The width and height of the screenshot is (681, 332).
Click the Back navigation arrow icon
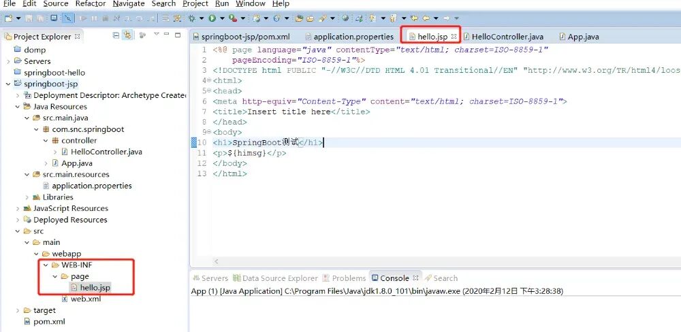426,18
